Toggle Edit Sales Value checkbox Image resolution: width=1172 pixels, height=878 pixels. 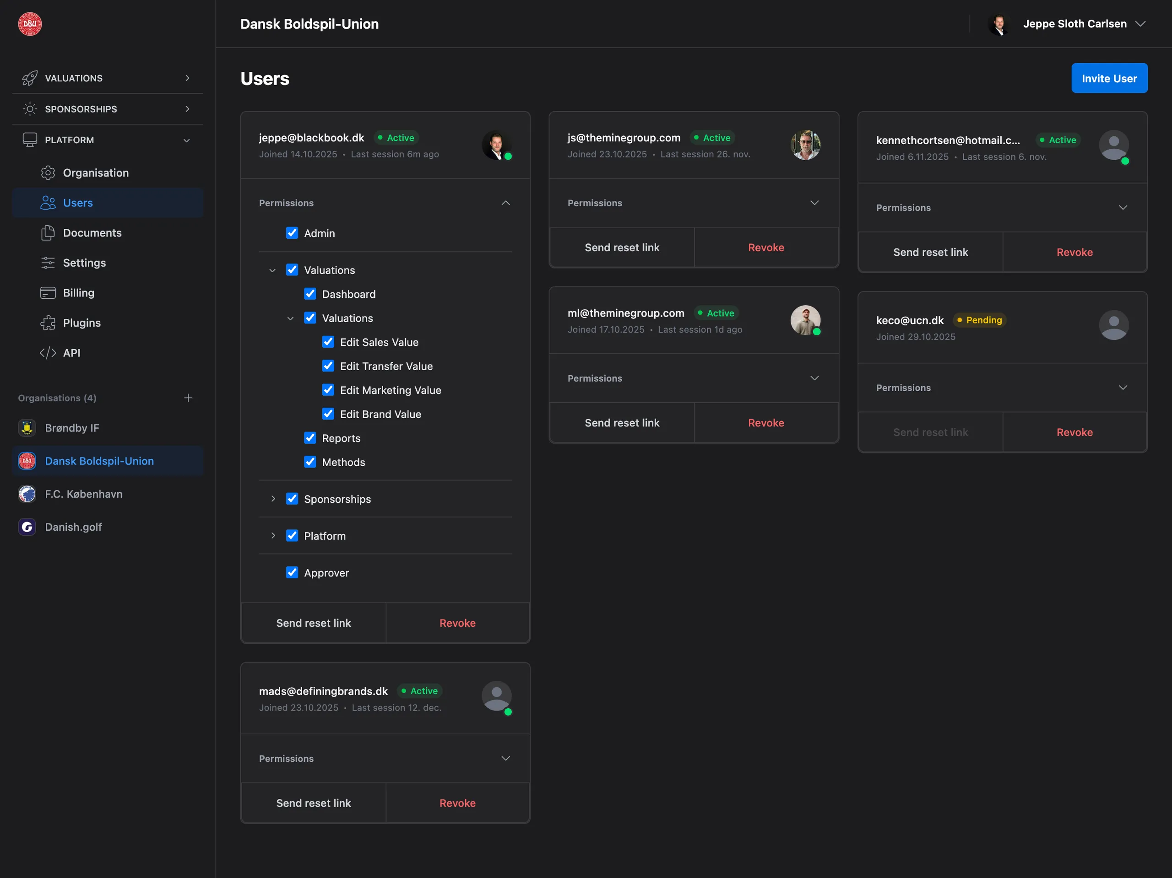[328, 342]
